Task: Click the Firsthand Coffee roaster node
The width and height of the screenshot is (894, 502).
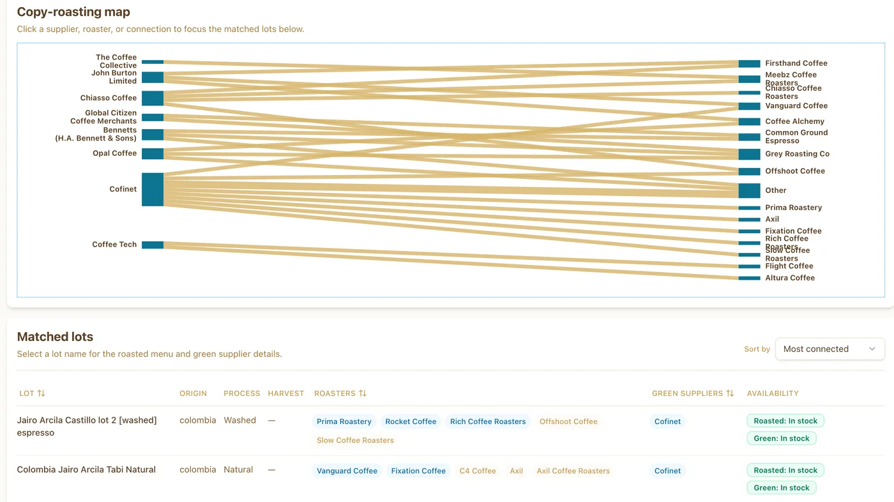Action: (749, 63)
